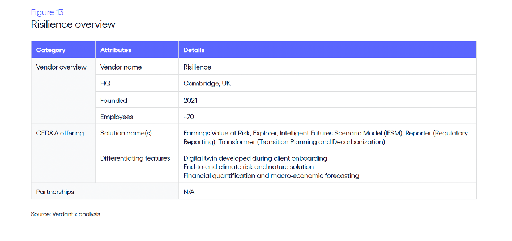Click the "HQ" attribute cell

click(x=105, y=83)
